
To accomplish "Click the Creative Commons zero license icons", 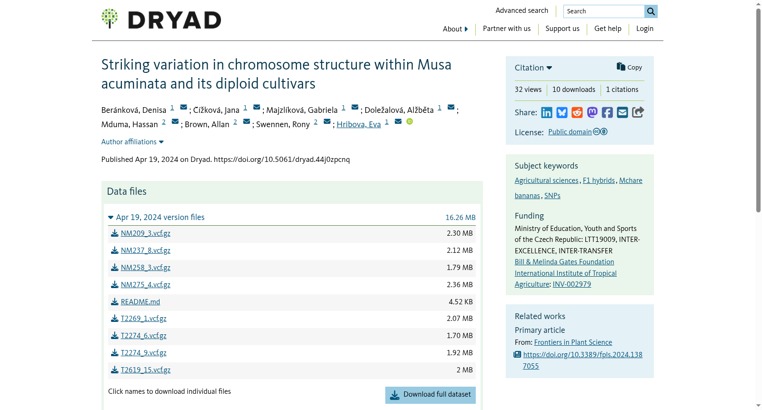I will (600, 132).
